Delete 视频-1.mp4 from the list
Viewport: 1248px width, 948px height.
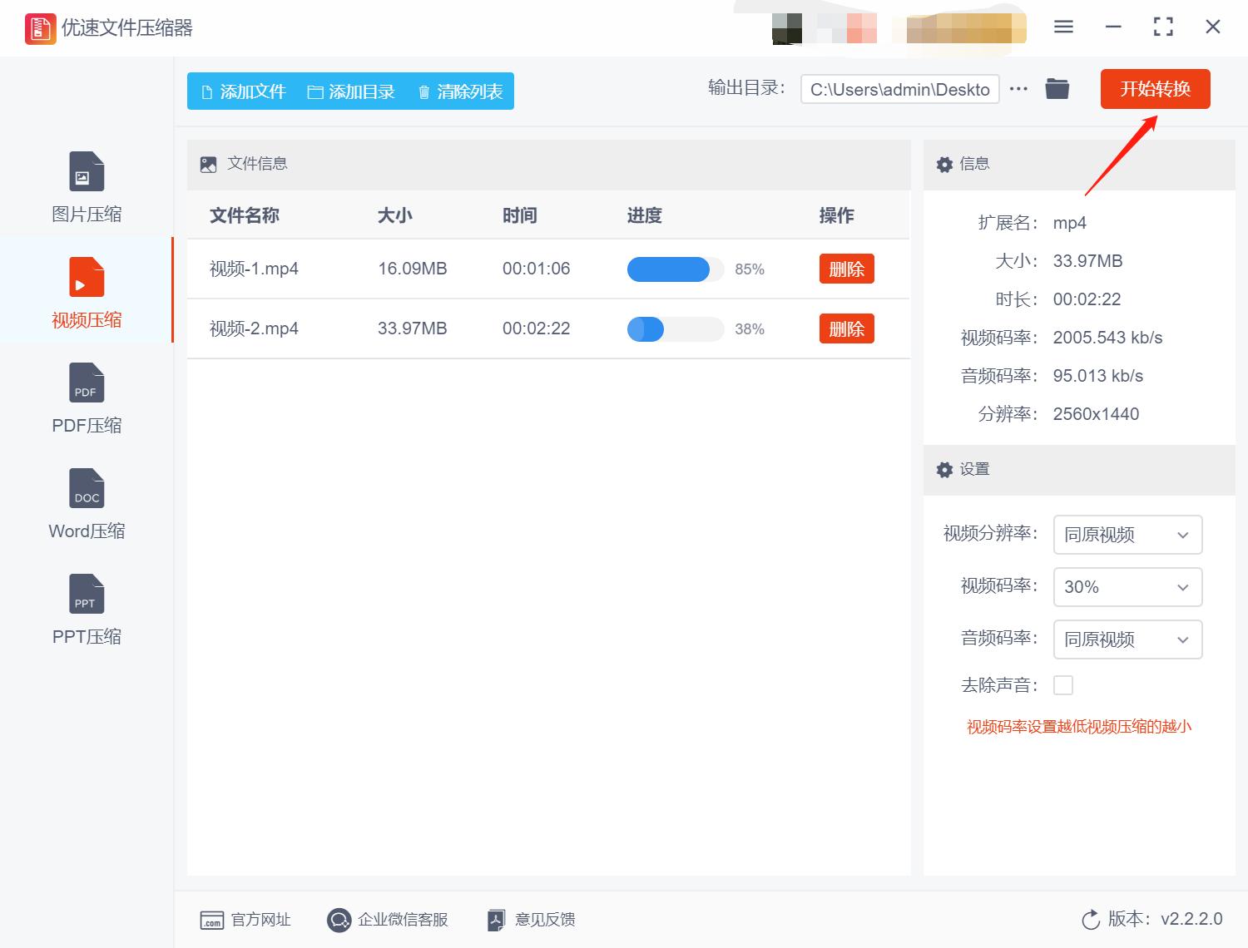click(x=846, y=269)
